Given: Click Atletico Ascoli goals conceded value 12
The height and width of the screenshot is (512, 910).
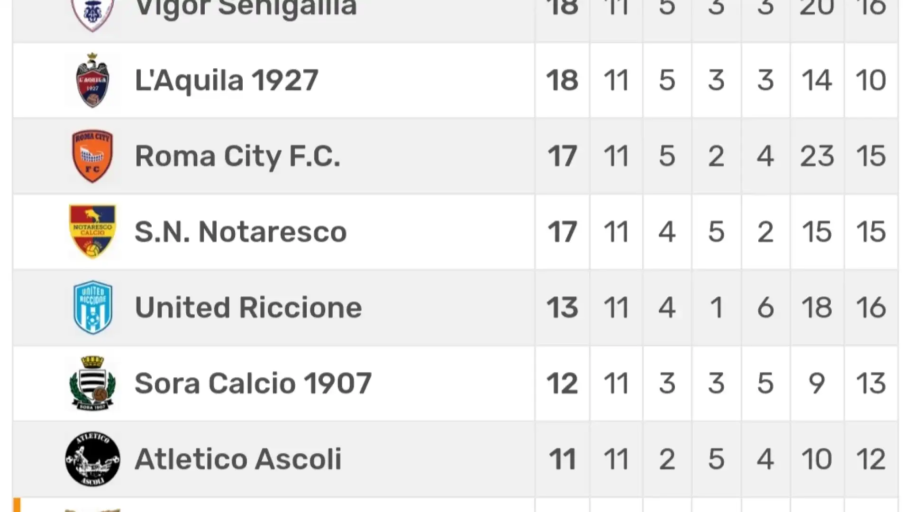Looking at the screenshot, I should point(871,459).
